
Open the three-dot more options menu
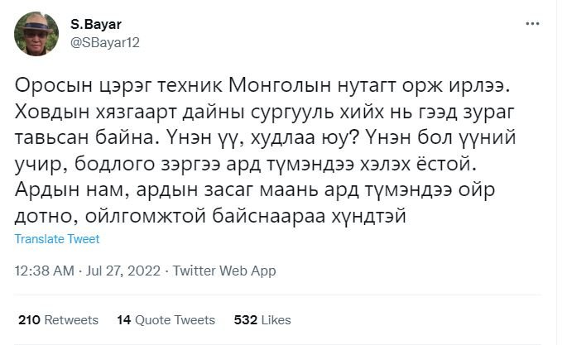click(x=532, y=23)
